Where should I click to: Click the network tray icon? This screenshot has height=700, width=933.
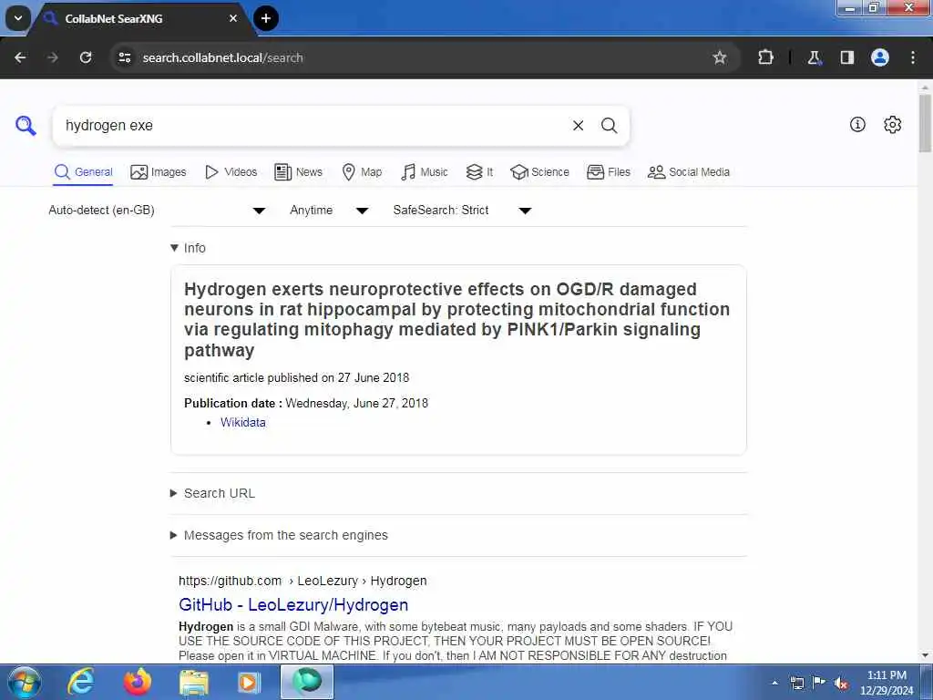click(x=797, y=684)
